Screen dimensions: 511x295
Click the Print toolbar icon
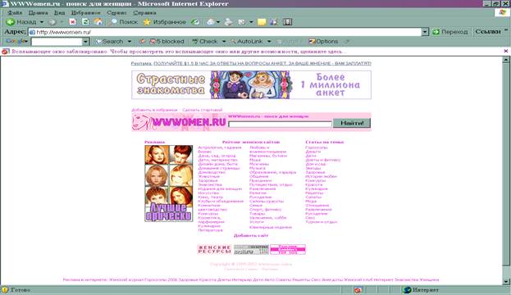229,22
